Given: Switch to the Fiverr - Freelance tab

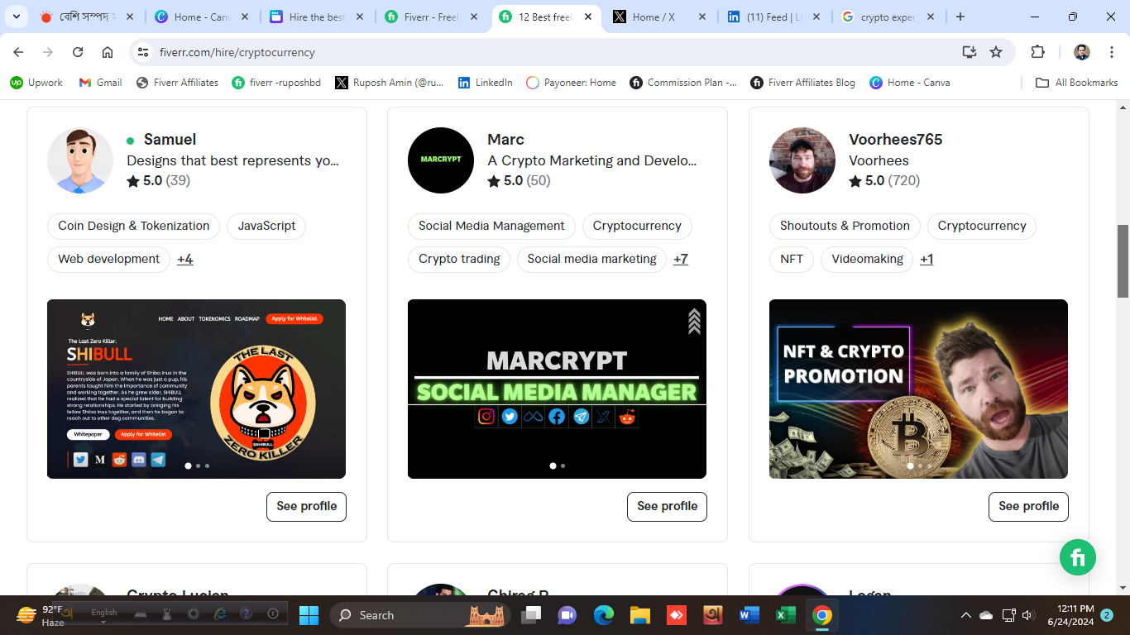Looking at the screenshot, I should (x=433, y=17).
